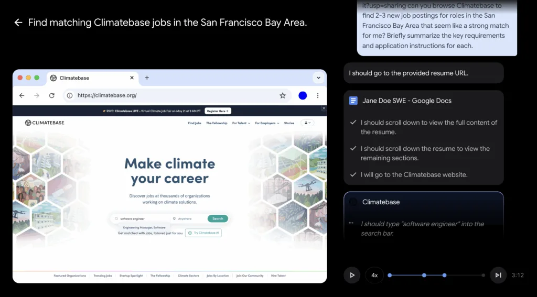Change the 4x playback speed
The height and width of the screenshot is (297, 537).
pyautogui.click(x=374, y=275)
